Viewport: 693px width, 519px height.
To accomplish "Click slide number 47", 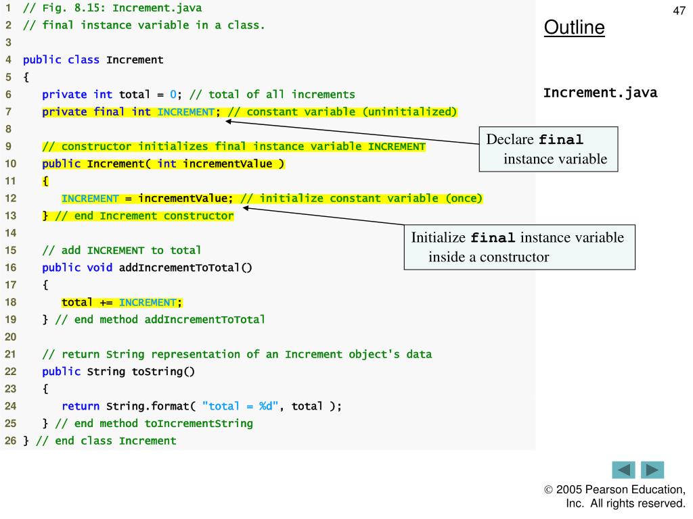I will (x=679, y=11).
